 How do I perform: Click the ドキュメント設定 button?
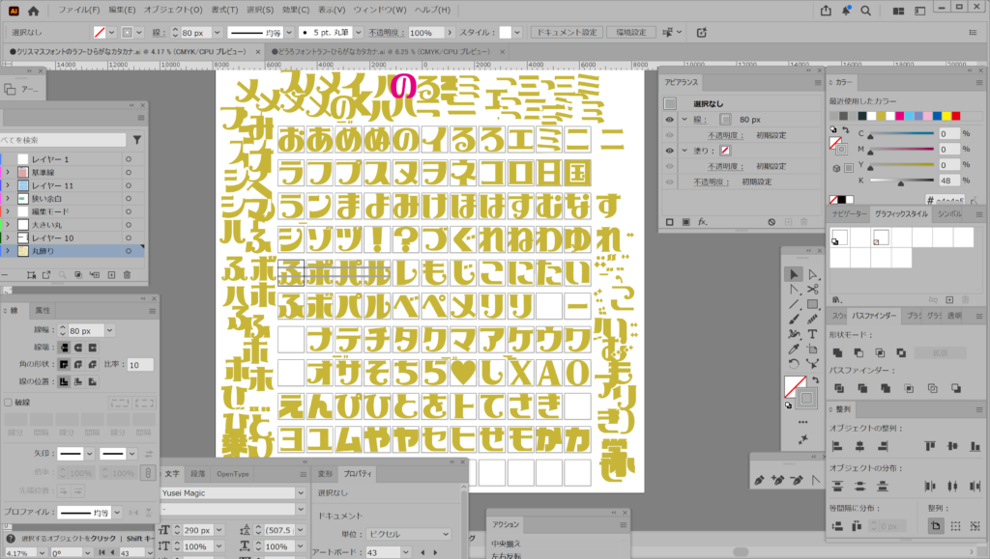tap(567, 32)
